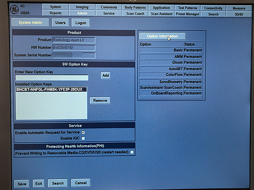Image resolution: width=254 pixels, height=190 pixels.
Task: Select the OnBoardReporting option row
Action: tap(171, 93)
